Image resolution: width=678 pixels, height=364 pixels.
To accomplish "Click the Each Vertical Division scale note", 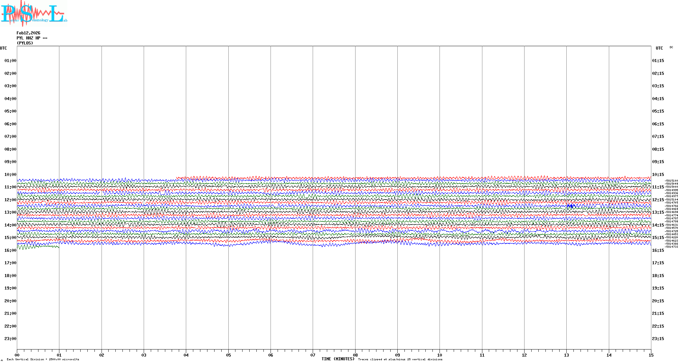I will (x=43, y=359).
